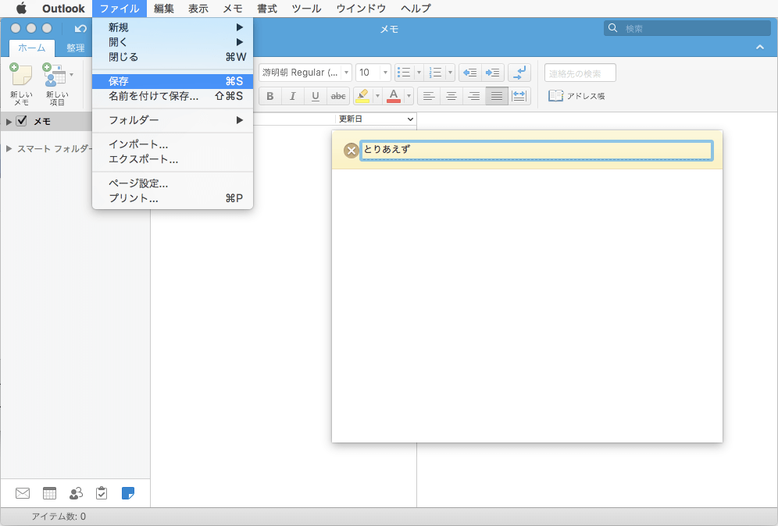Viewport: 778px width, 526px height.
Task: Click the x icon beside memo title
Action: 352,151
